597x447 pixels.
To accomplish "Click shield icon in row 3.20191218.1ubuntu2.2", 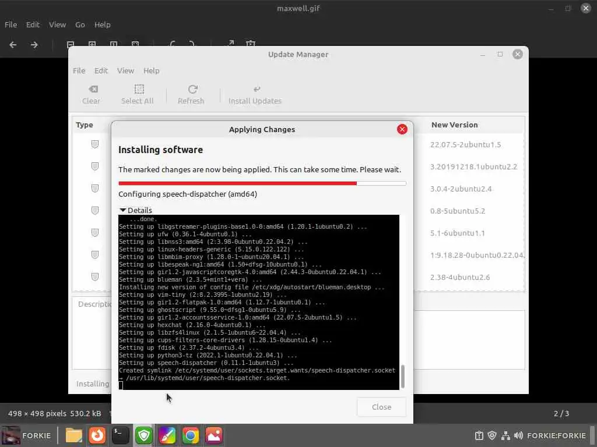I will tap(95, 166).
